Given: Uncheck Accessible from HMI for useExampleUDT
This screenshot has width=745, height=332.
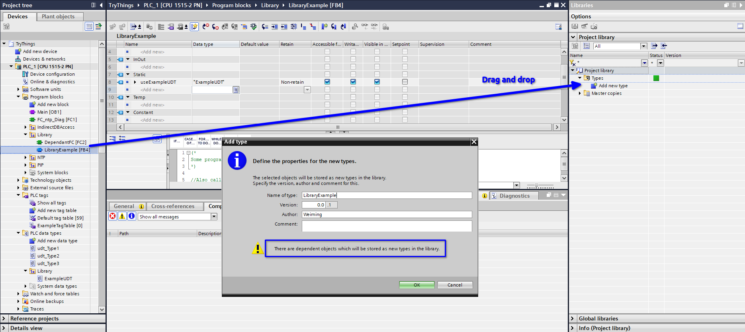Looking at the screenshot, I should point(327,82).
